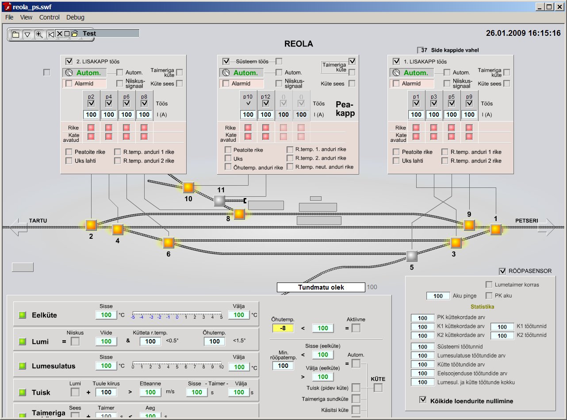The width and height of the screenshot is (567, 420).
Task: Click switch heater indicator number 10
Action: [188, 188]
